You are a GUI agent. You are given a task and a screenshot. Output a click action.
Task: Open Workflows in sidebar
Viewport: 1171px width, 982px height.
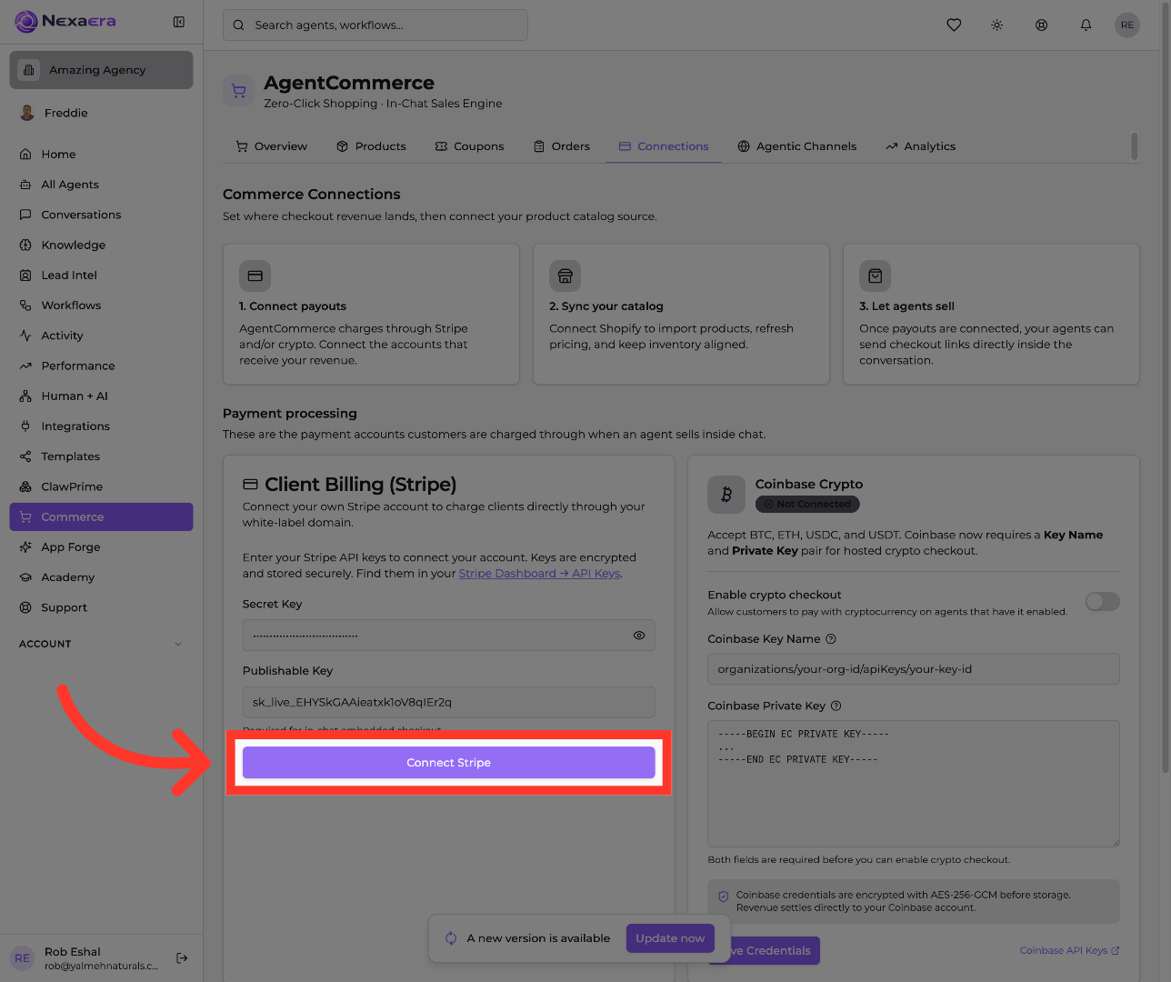(x=101, y=306)
